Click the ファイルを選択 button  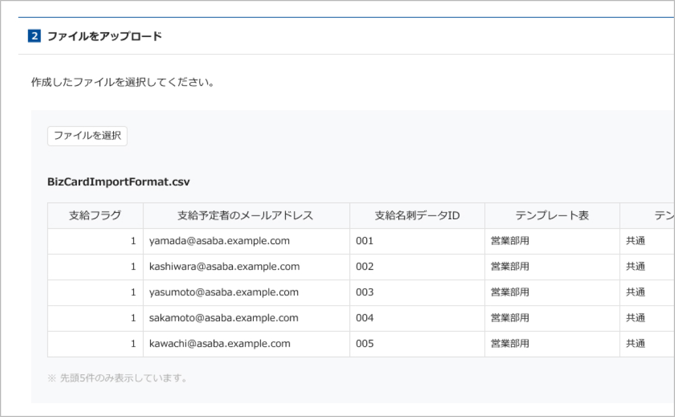(87, 136)
